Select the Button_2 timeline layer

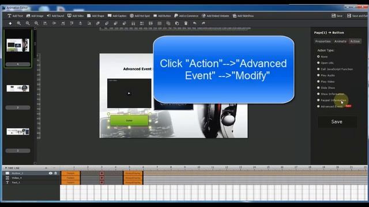(x=31, y=173)
